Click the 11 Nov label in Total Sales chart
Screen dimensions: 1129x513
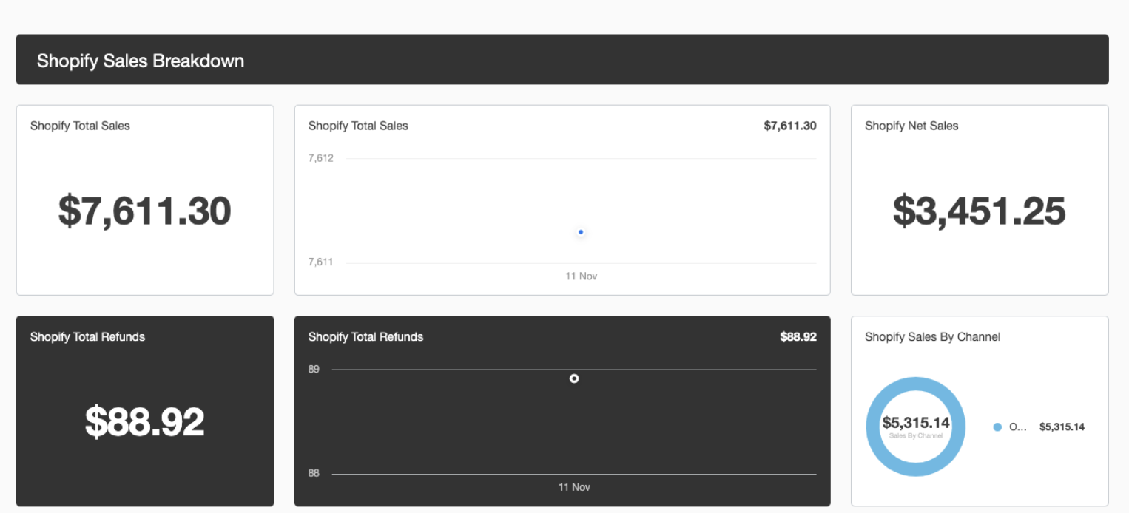click(581, 276)
